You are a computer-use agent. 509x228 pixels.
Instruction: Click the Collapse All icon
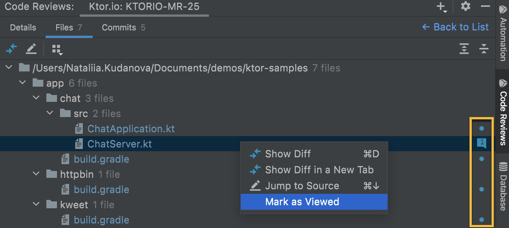tap(484, 49)
